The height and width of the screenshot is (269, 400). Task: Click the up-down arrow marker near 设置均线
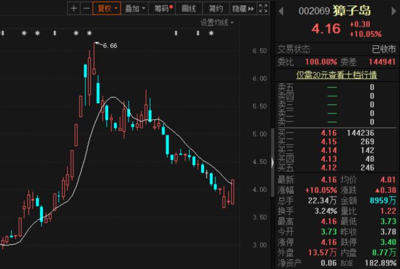click(198, 33)
